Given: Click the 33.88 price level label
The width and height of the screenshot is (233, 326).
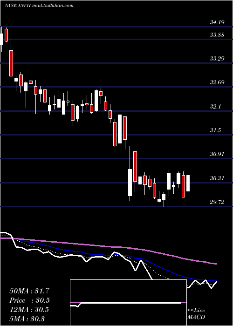Looking at the screenshot, I should 217,34.
